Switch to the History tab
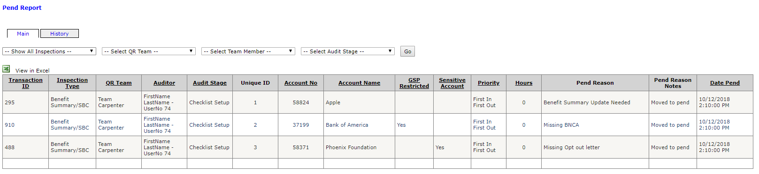The height and width of the screenshot is (174, 759). [x=60, y=34]
